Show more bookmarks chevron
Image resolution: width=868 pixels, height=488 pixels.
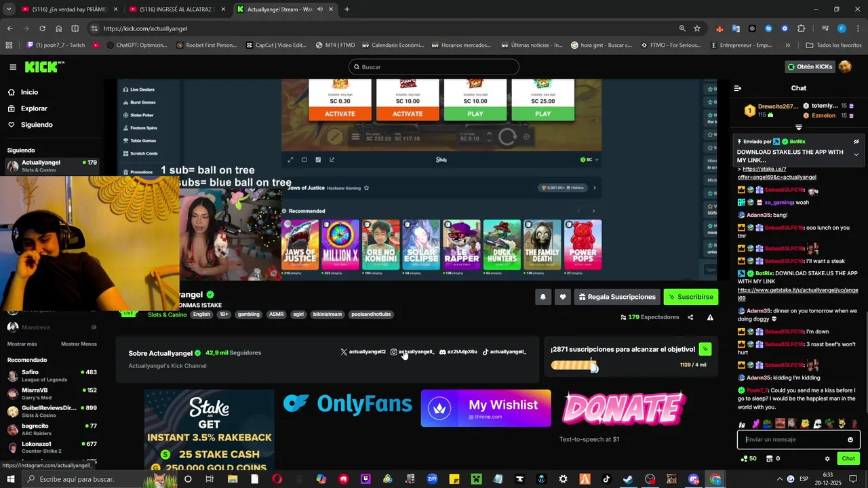787,45
